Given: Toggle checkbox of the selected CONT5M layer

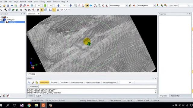Looking at the screenshot, I should pyautogui.click(x=5, y=22).
